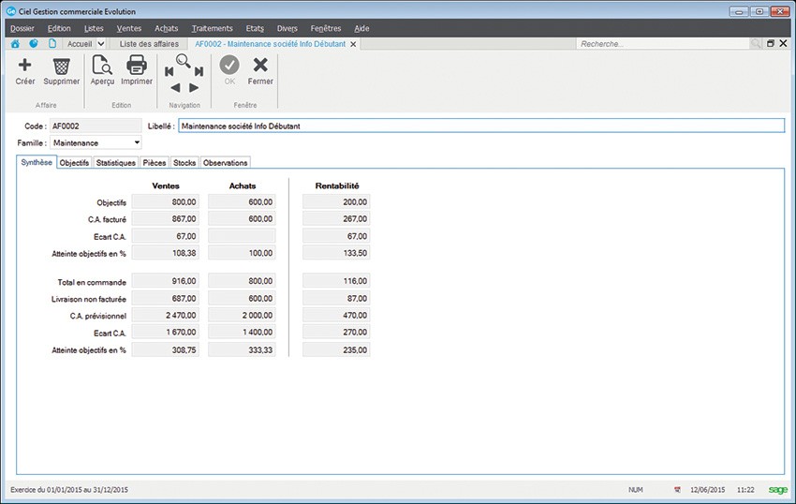
Task: Click the Imprimer printer icon
Action: click(x=137, y=66)
